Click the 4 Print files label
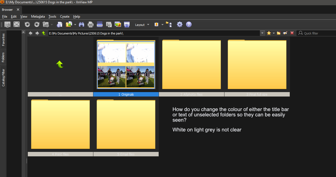This screenshot has height=177, width=336. coord(60,154)
